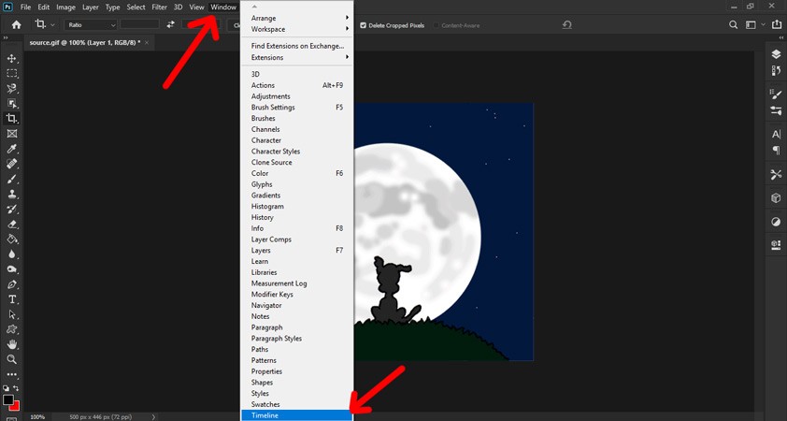This screenshot has height=421, width=787.
Task: Select the Horizontal Type tool
Action: (12, 299)
